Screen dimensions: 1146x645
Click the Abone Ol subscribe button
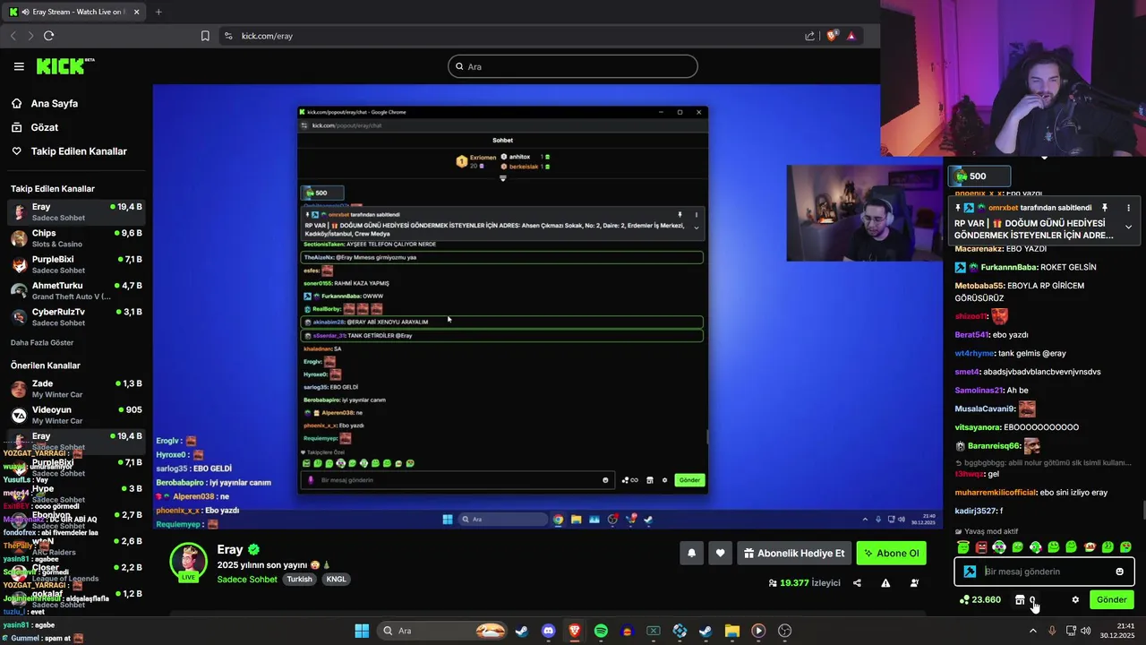point(891,554)
